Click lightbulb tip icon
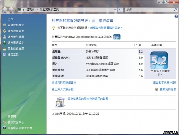The image size is (179, 135). tap(53, 28)
